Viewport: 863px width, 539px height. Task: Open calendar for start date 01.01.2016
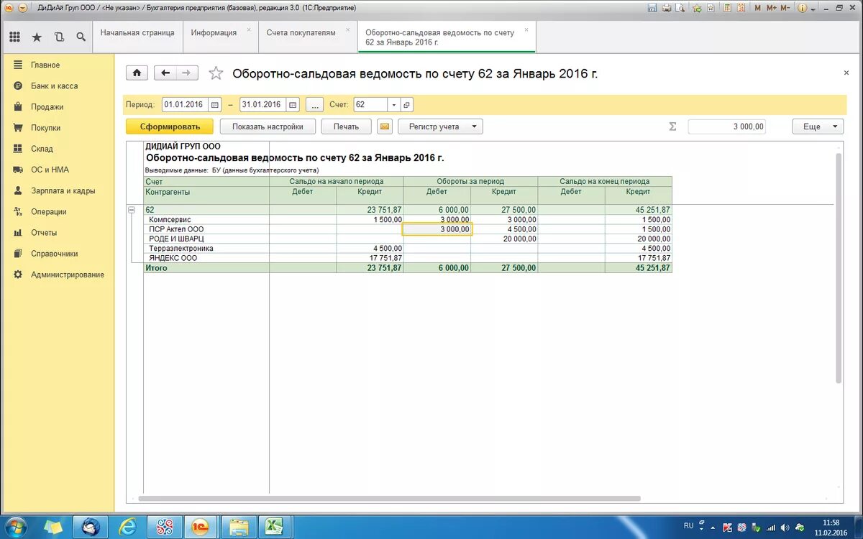point(214,104)
